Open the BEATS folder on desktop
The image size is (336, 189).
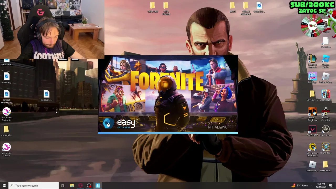[x=232, y=7]
